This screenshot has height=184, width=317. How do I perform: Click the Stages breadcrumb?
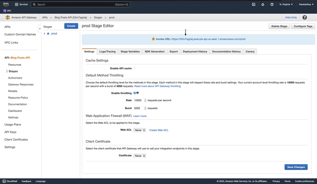[x=98, y=17]
